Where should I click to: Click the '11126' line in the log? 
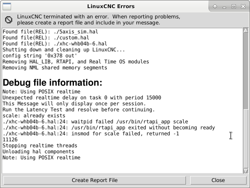point(10,140)
